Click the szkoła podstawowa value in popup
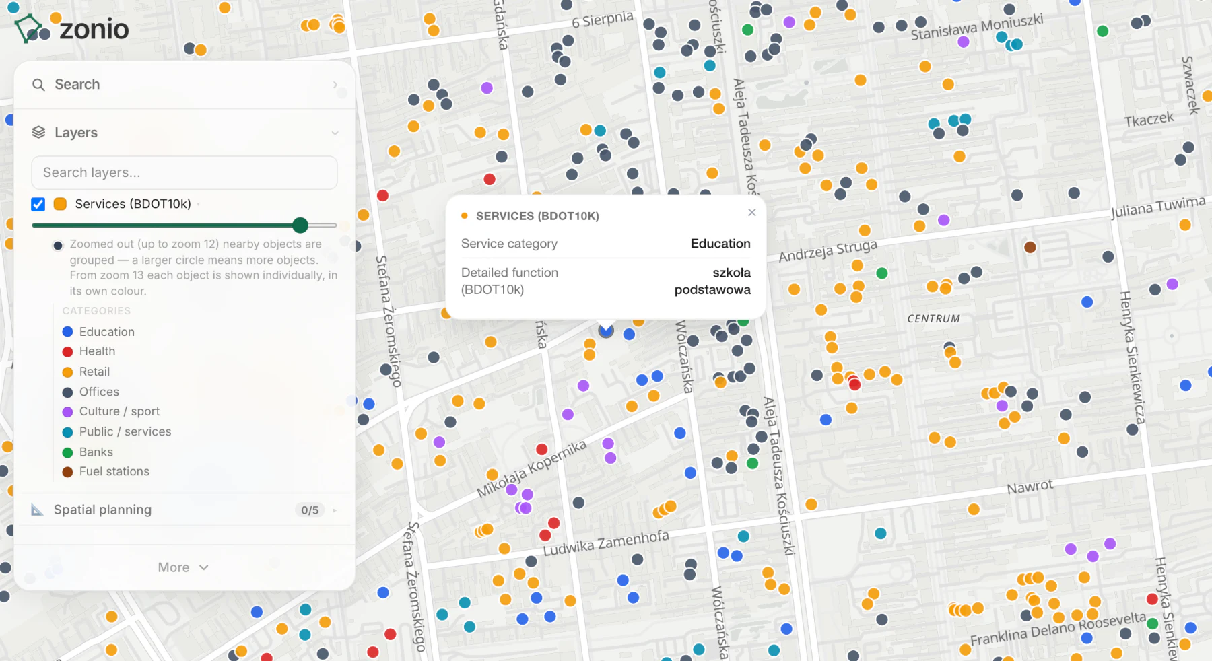 pyautogui.click(x=712, y=281)
